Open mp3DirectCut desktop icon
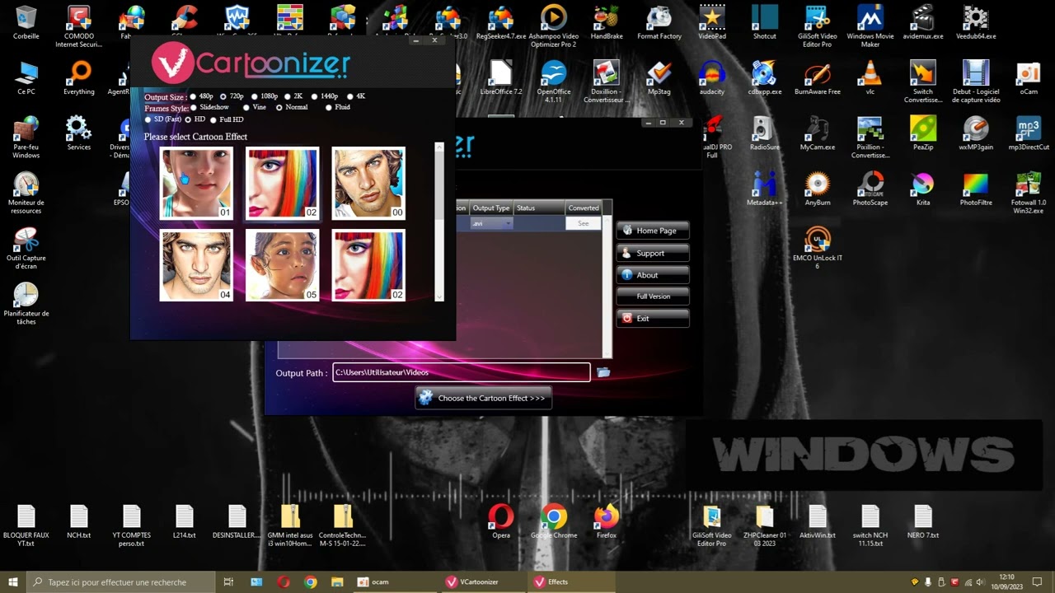Image resolution: width=1055 pixels, height=593 pixels. click(x=1029, y=133)
